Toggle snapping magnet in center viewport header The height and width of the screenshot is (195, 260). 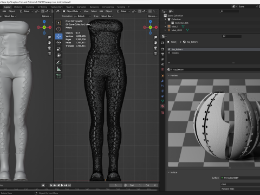click(x=140, y=11)
